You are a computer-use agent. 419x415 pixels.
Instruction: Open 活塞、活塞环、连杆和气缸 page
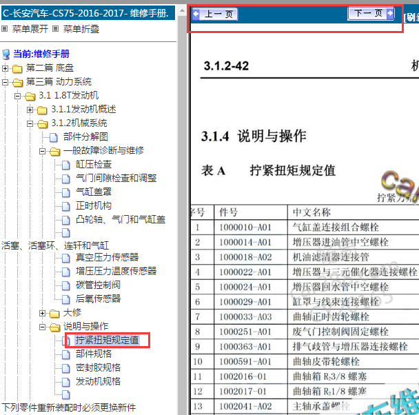(55, 245)
